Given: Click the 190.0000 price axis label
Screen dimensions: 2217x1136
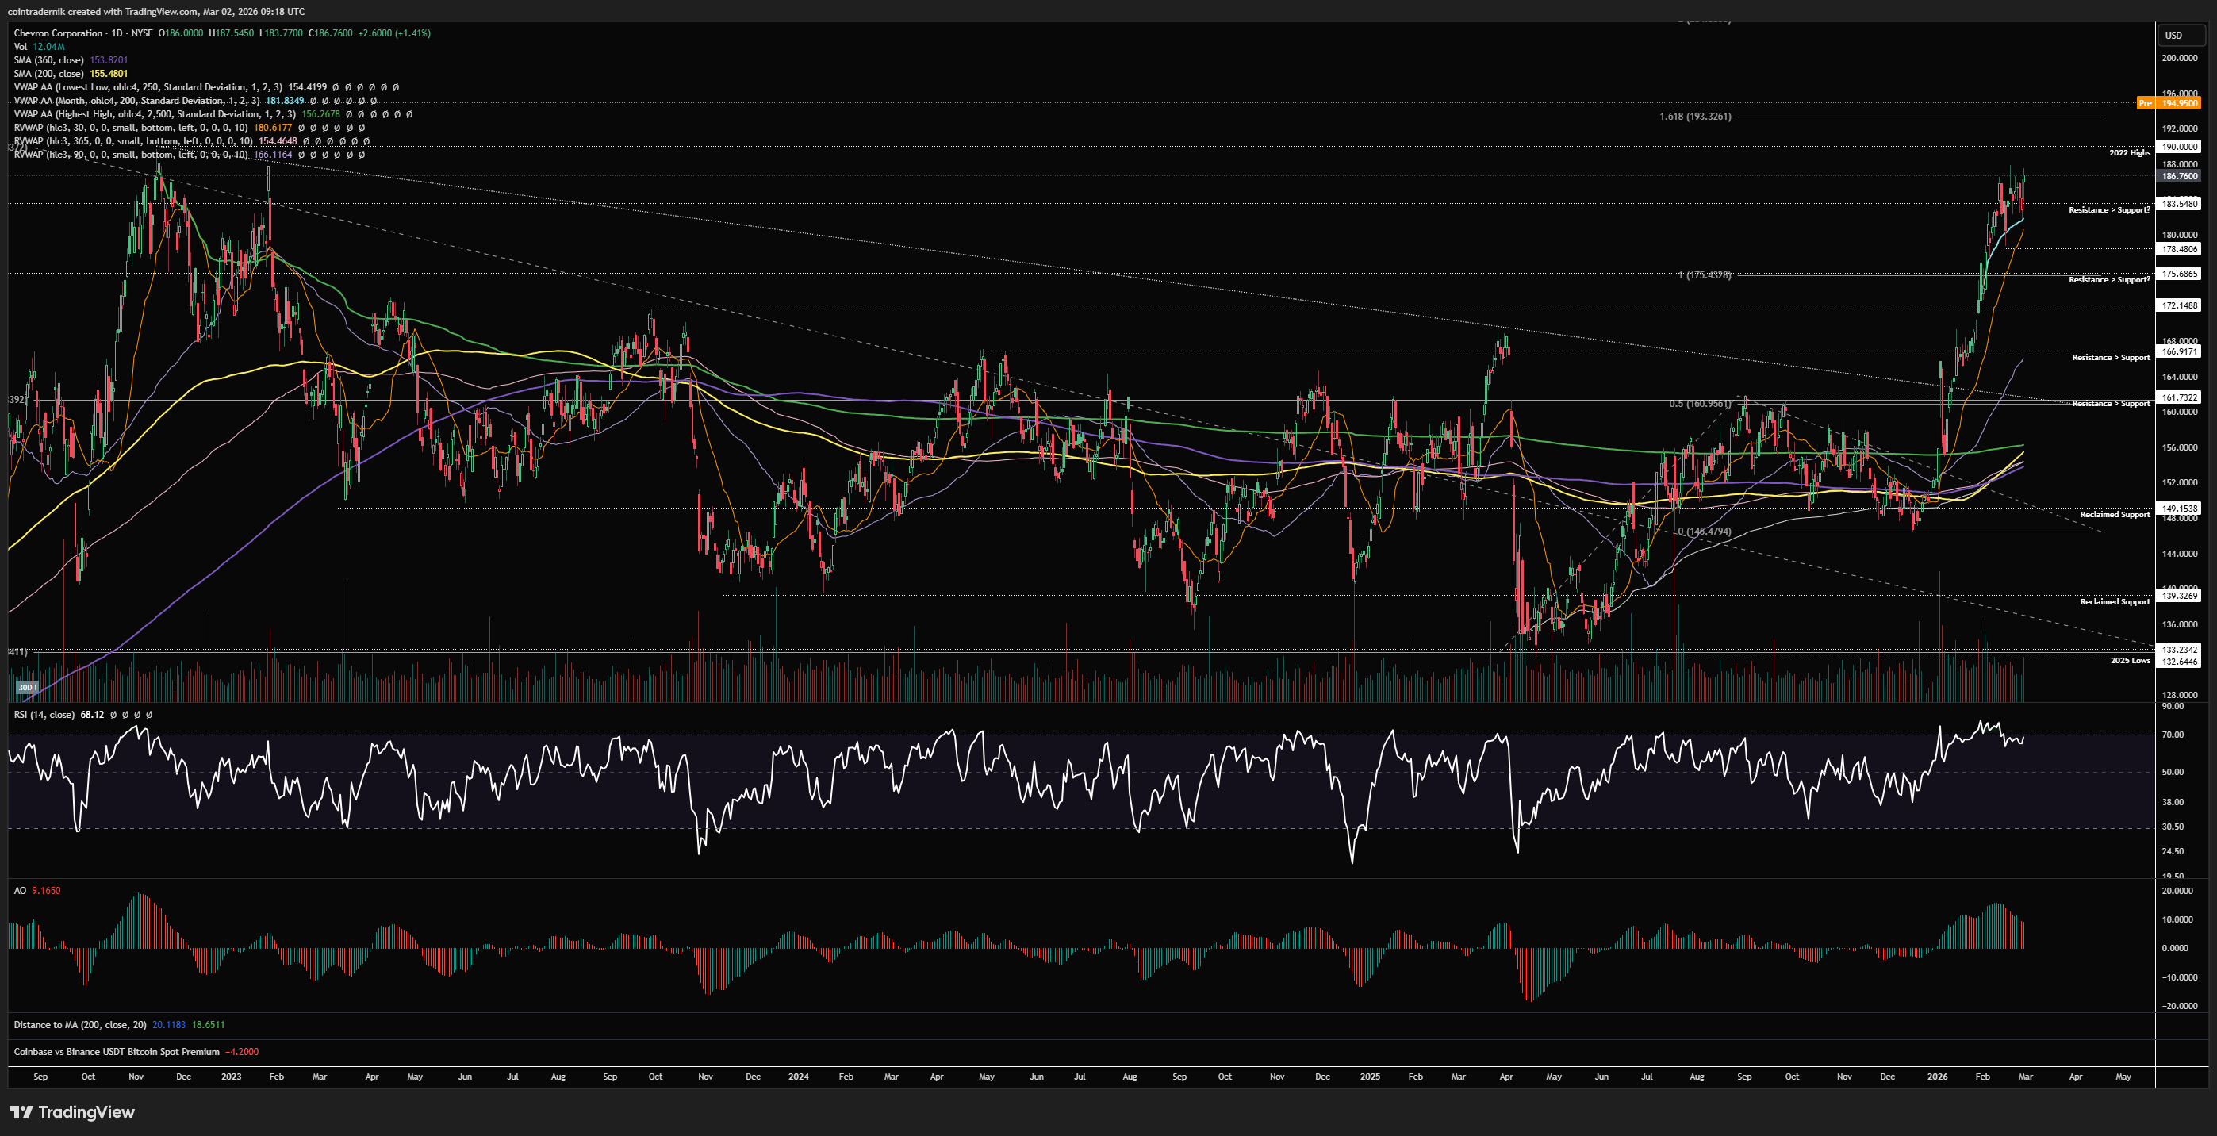Looking at the screenshot, I should click(2179, 148).
